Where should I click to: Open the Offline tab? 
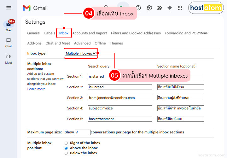coord(100,43)
